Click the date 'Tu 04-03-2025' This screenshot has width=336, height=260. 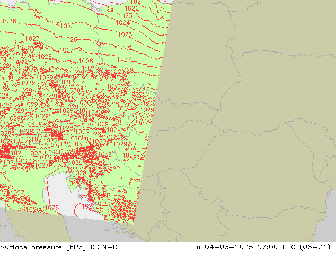point(223,247)
